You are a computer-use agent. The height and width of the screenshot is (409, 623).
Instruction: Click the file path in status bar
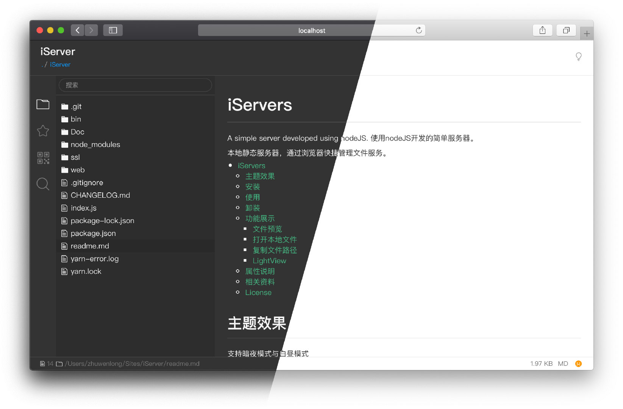click(x=132, y=364)
